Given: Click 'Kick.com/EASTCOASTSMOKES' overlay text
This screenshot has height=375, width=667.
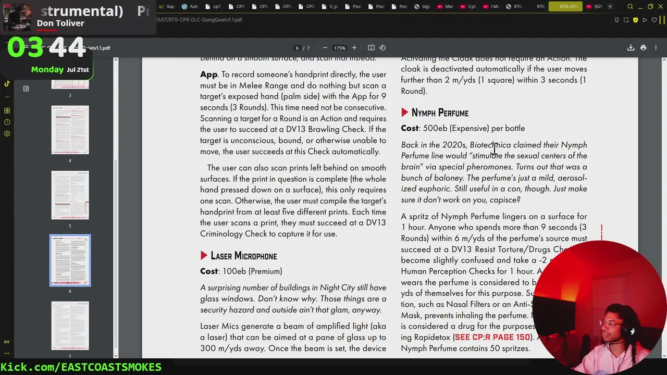Looking at the screenshot, I should 81,367.
